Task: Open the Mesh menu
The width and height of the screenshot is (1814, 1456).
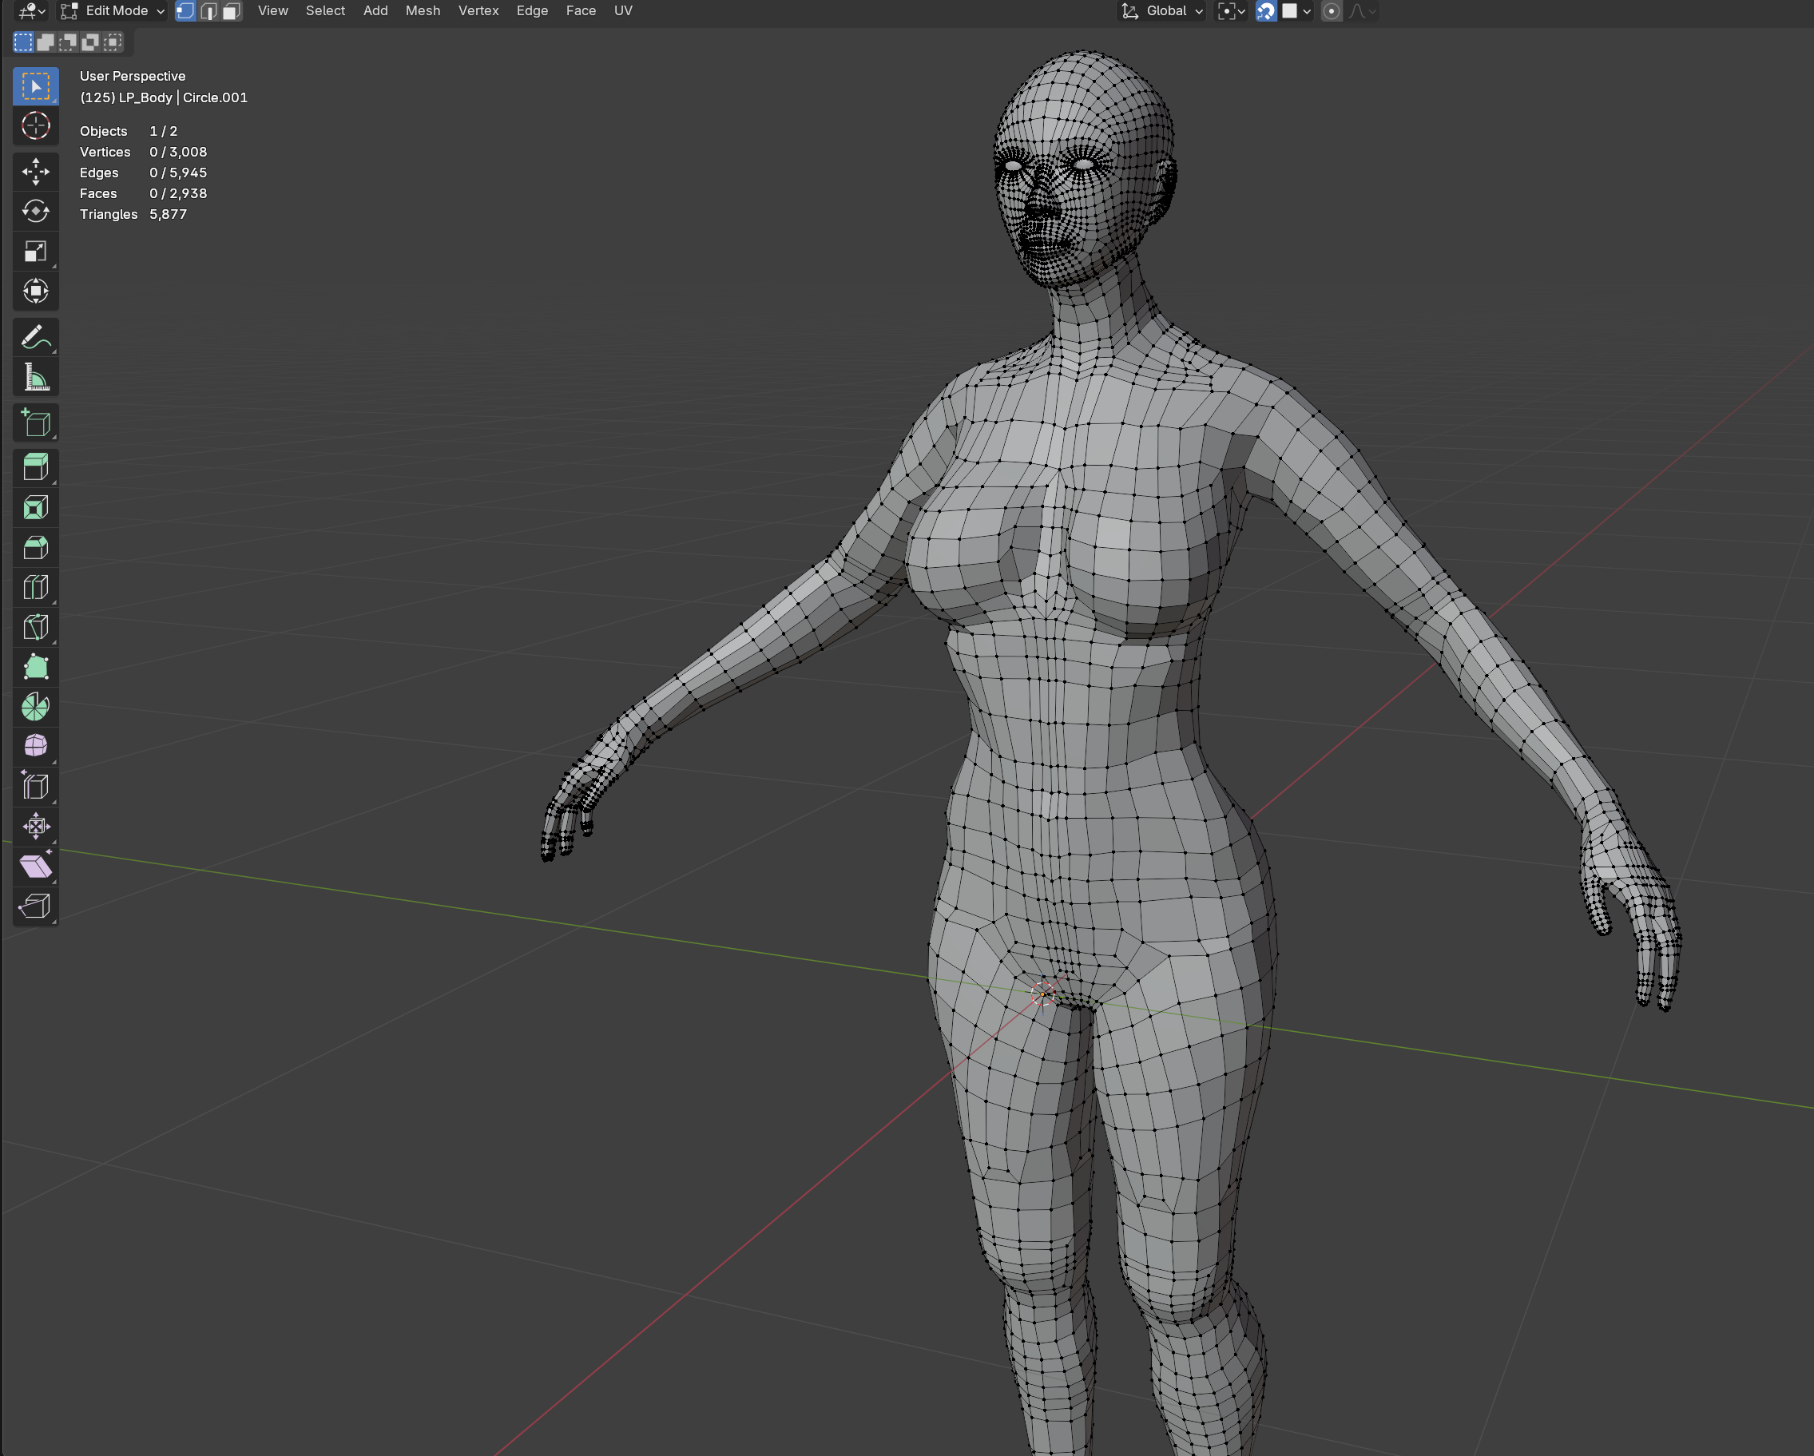Action: [x=423, y=11]
